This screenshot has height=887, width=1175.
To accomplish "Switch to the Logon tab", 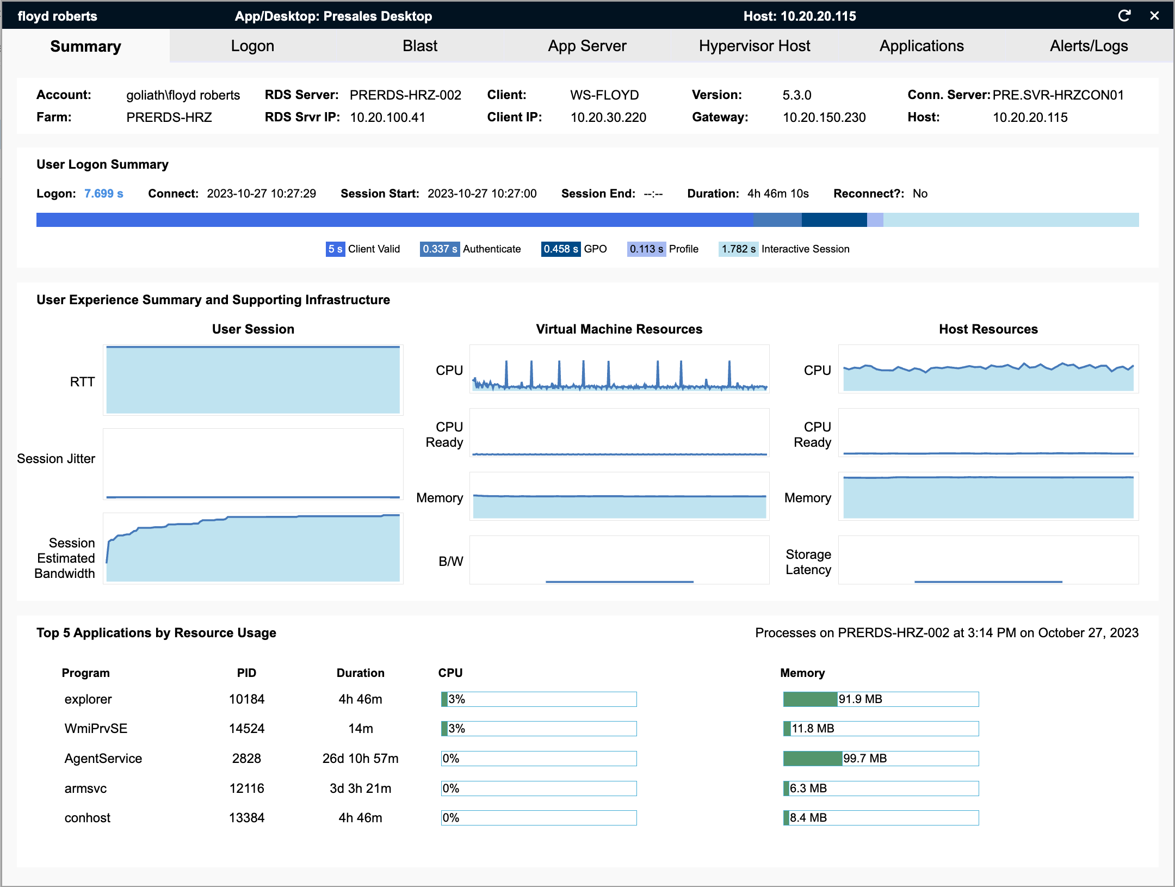I will (x=252, y=46).
